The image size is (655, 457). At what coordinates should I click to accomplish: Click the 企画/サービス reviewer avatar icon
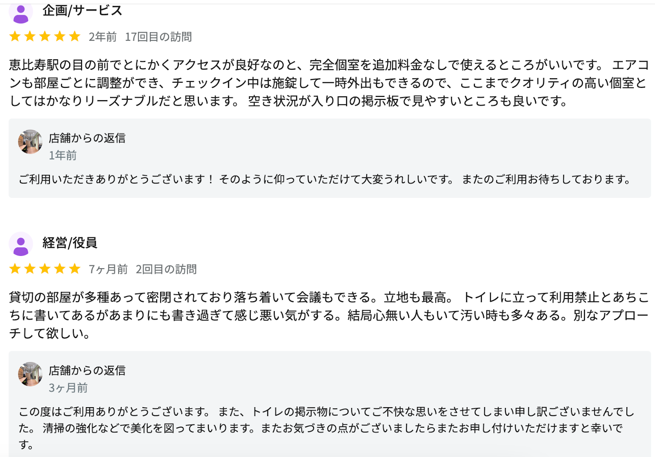tap(21, 12)
